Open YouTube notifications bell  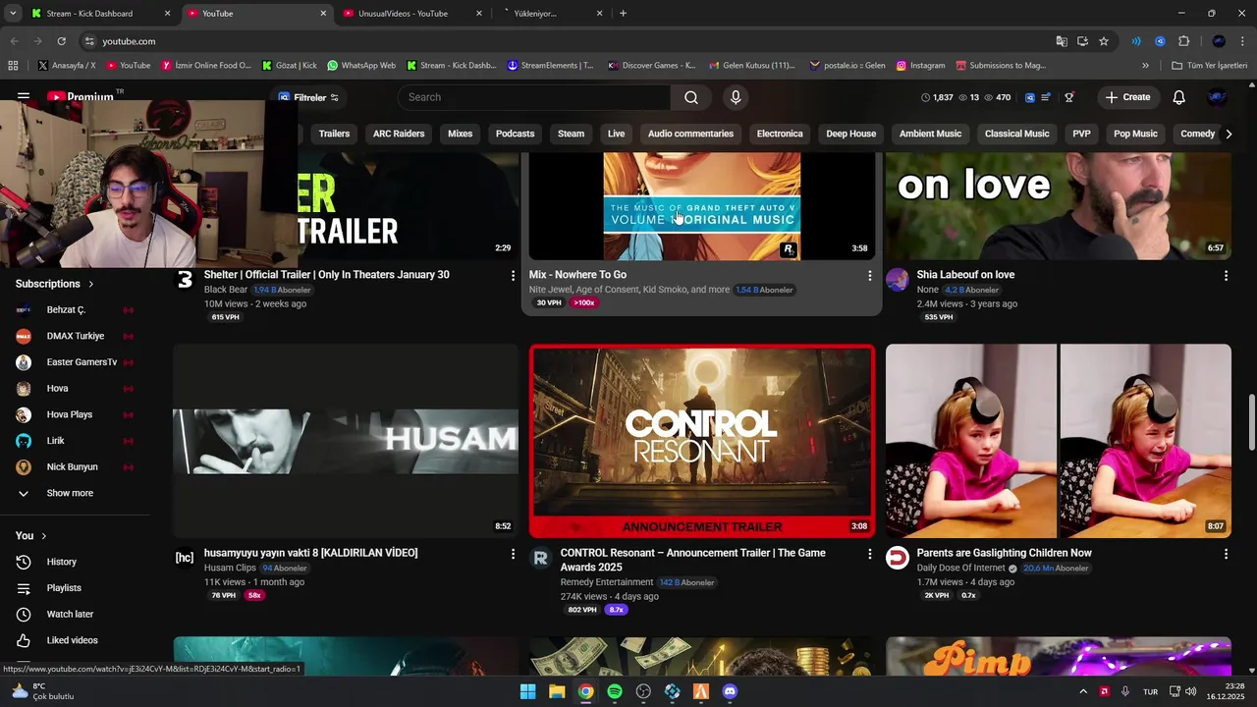[x=1178, y=97]
